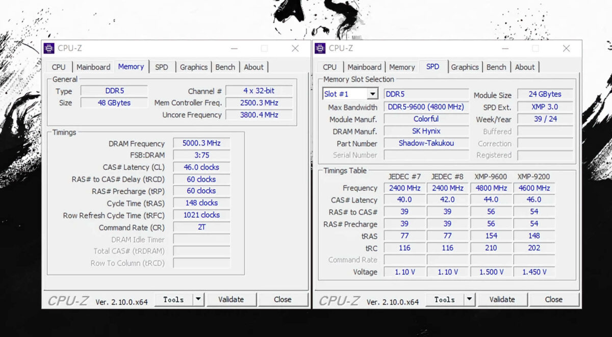Click memory Type field showing DDR5
612x337 pixels.
click(114, 91)
